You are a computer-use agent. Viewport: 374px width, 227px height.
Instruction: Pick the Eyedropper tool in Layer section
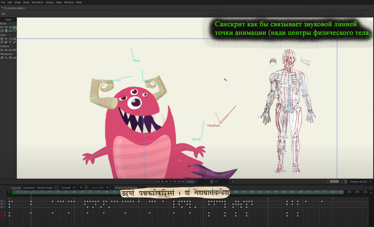point(15,42)
